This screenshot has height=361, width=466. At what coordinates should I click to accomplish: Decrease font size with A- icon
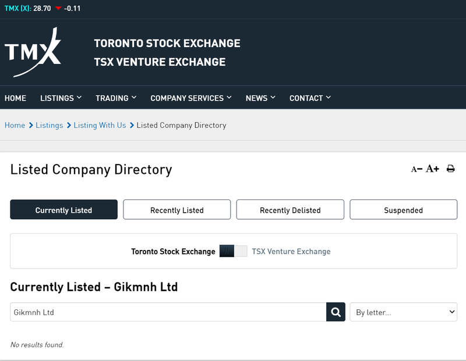click(x=416, y=170)
